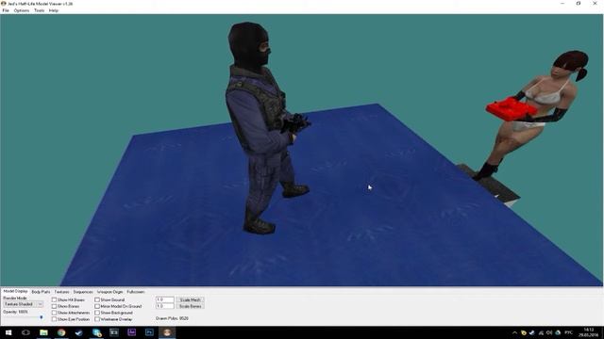
Task: Click the Model Viewer taskbar icon
Action: 167,332
